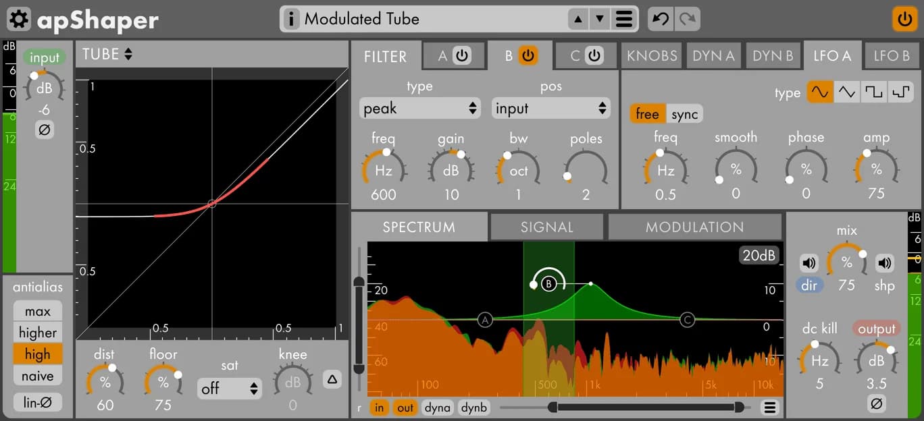Click the undo arrow icon

[660, 19]
